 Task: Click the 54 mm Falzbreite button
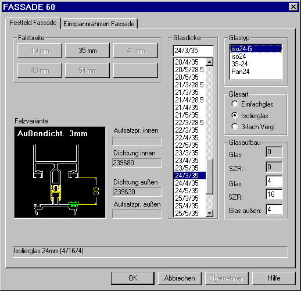point(87,70)
